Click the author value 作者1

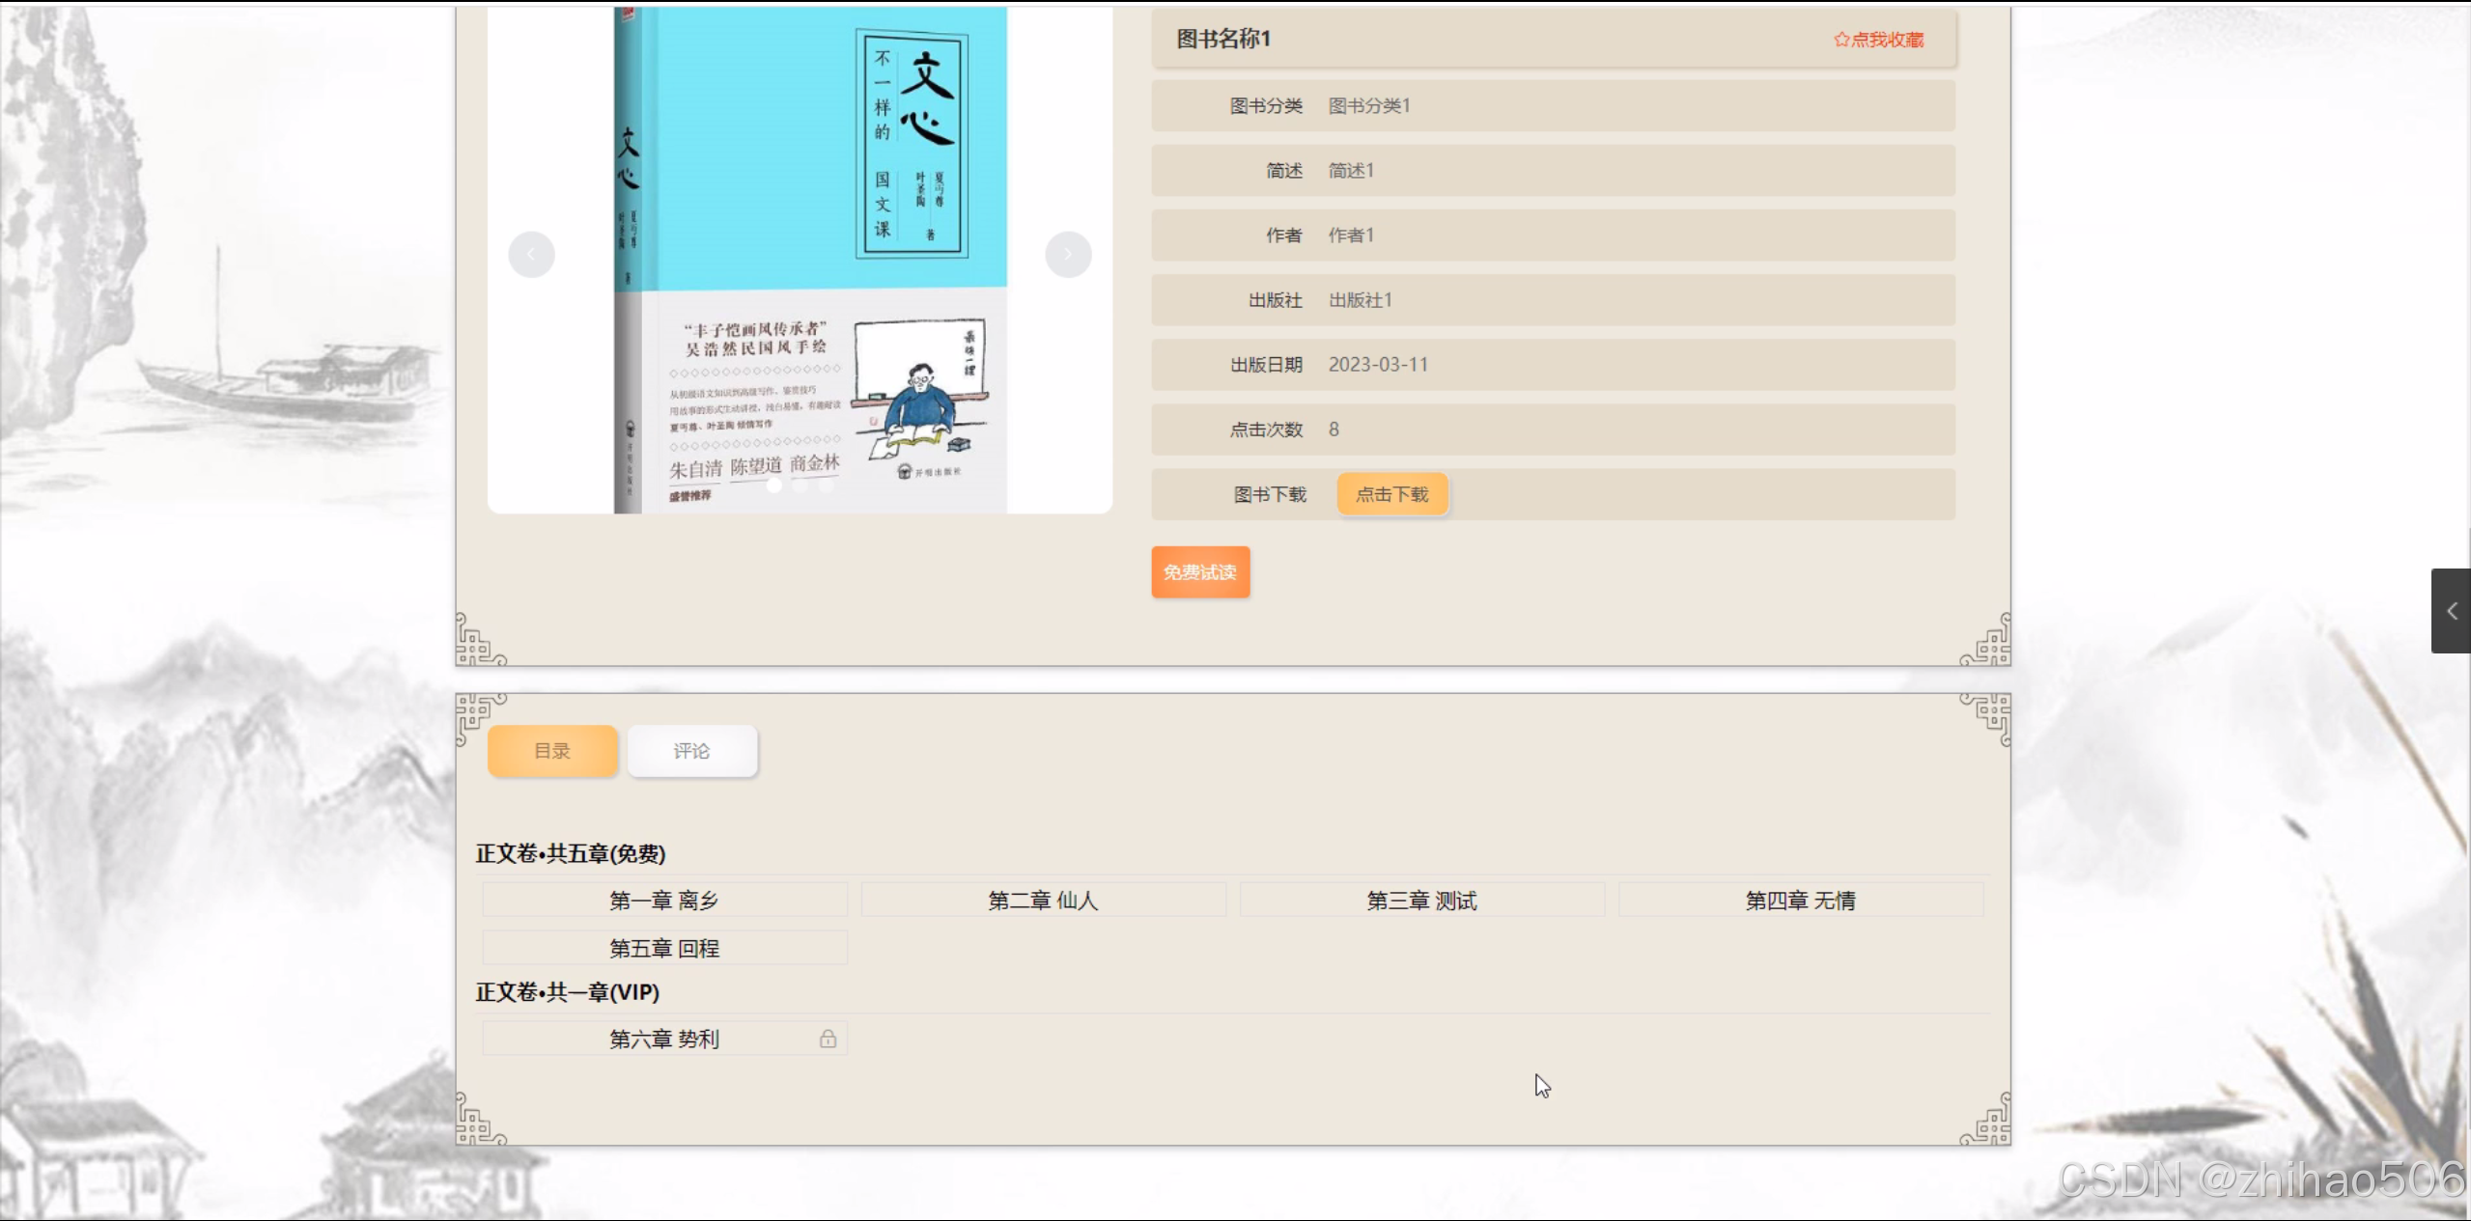click(x=1351, y=235)
